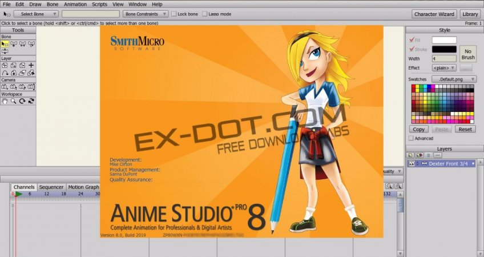Enable the Lock bone checkbox
Screen dimensions: 484x257
pos(174,14)
